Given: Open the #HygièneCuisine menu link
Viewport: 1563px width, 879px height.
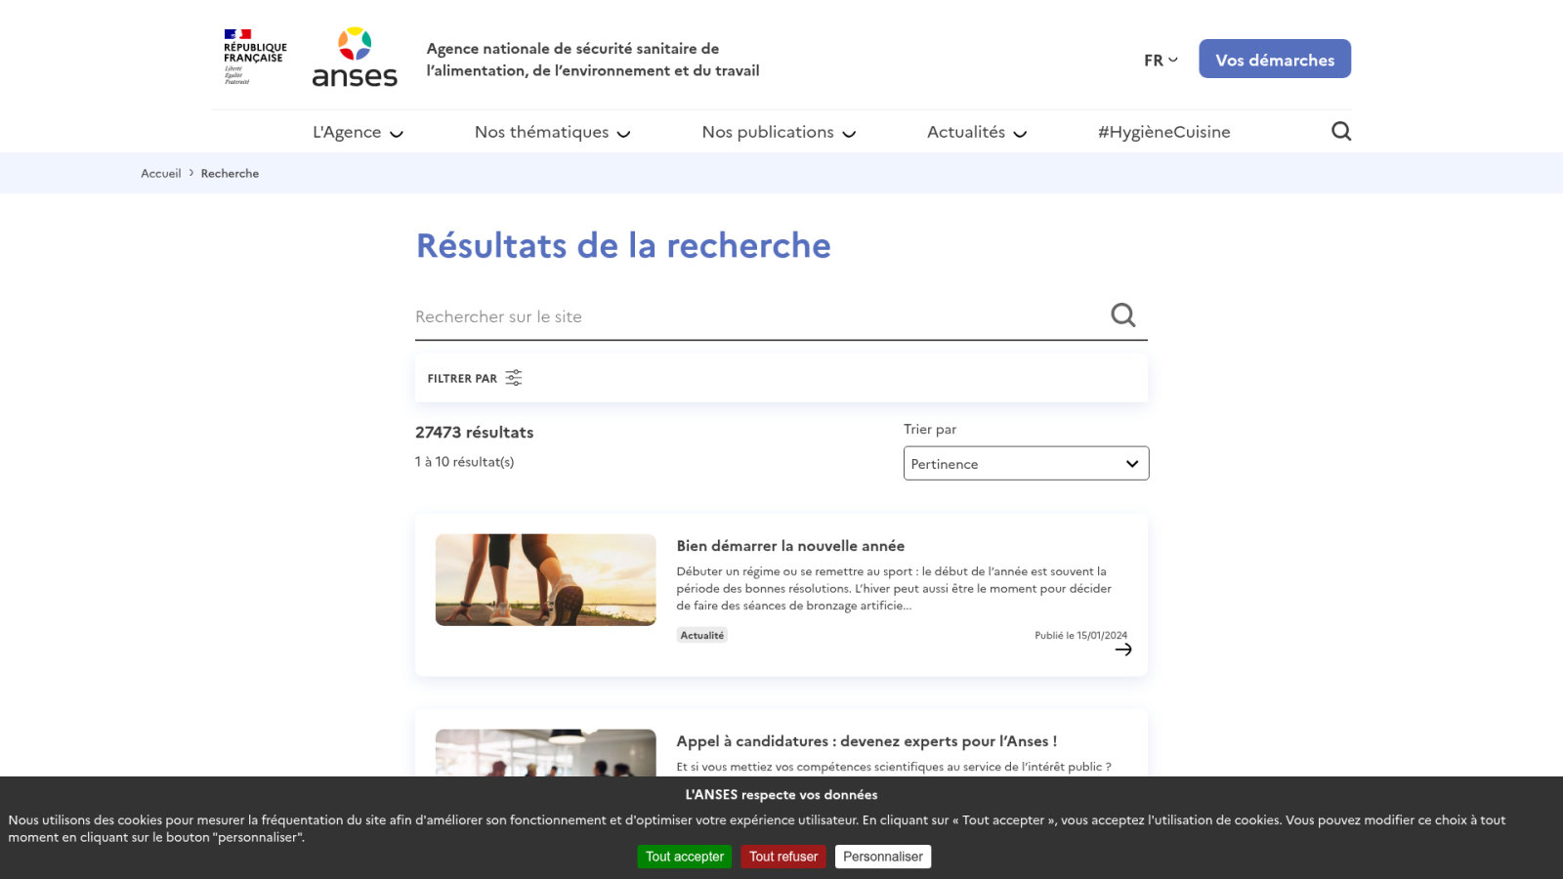Looking at the screenshot, I should (x=1163, y=132).
